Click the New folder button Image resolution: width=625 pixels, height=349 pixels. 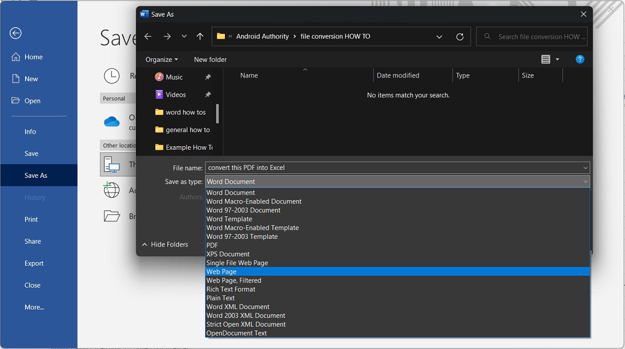point(210,59)
